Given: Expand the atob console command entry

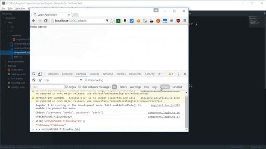Looking at the screenshot, I should point(33,121).
